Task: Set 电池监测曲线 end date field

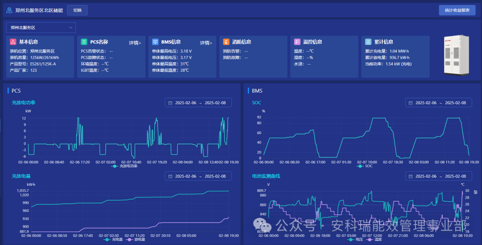Action: 456,176
